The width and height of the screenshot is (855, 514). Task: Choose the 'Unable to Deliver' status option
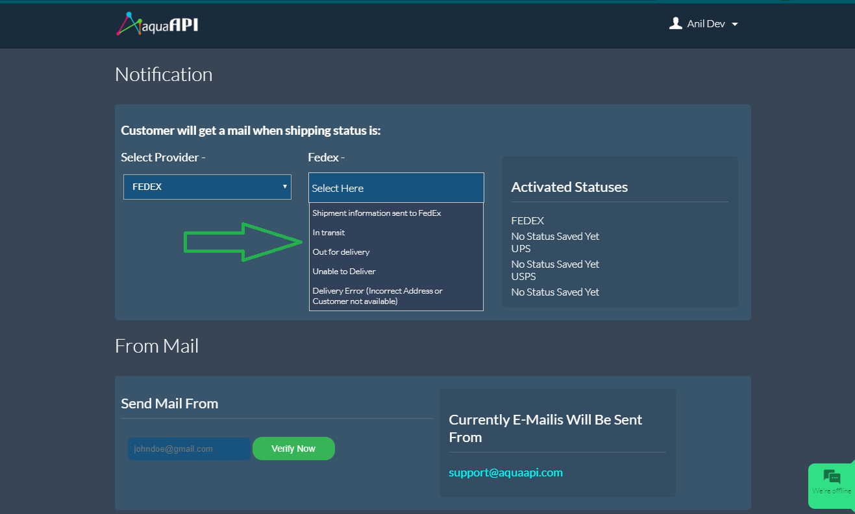pyautogui.click(x=396, y=272)
